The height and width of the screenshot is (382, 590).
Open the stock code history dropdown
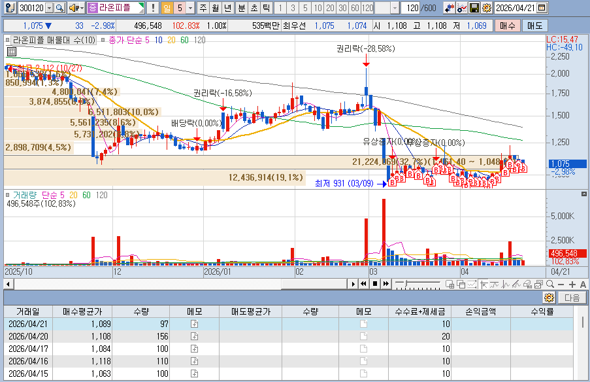pos(49,8)
